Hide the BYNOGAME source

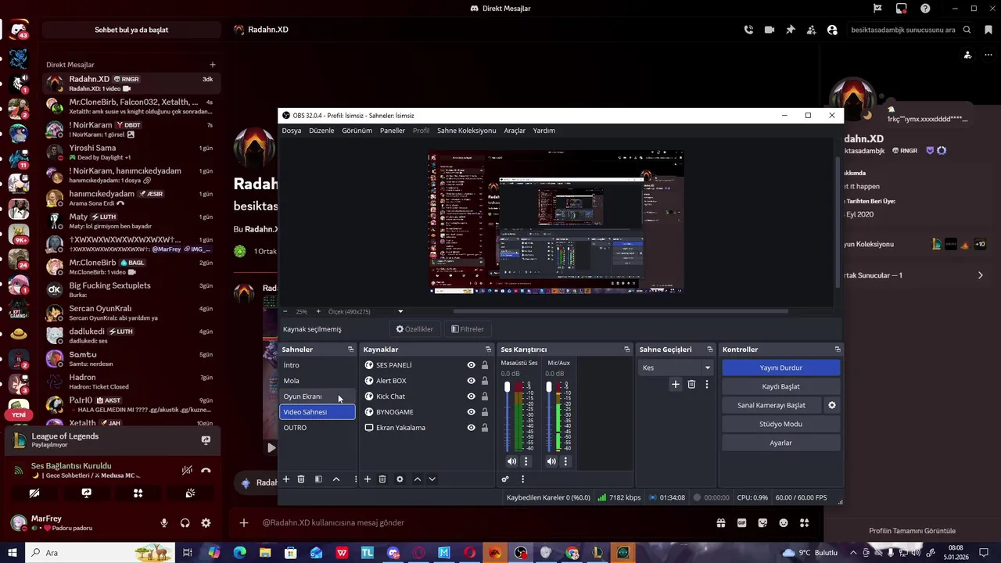(x=471, y=412)
